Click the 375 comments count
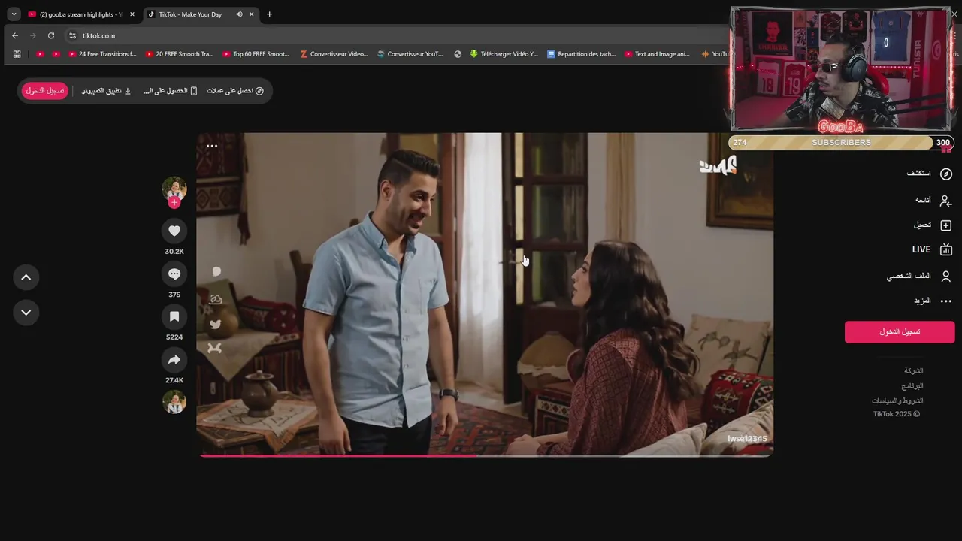The height and width of the screenshot is (541, 962). (x=174, y=295)
